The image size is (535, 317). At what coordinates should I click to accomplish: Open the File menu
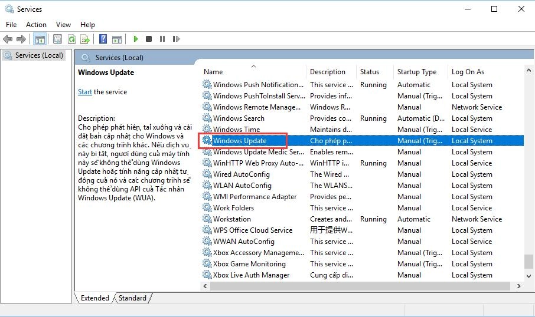pyautogui.click(x=11, y=25)
